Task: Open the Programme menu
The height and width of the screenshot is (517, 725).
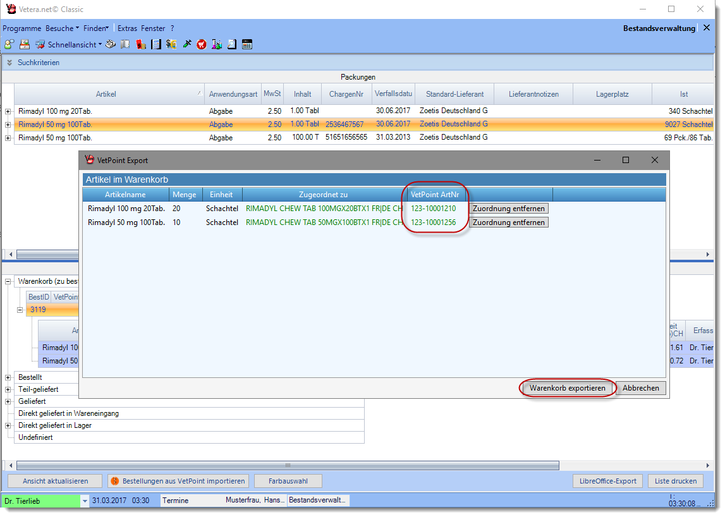Action: tap(21, 28)
